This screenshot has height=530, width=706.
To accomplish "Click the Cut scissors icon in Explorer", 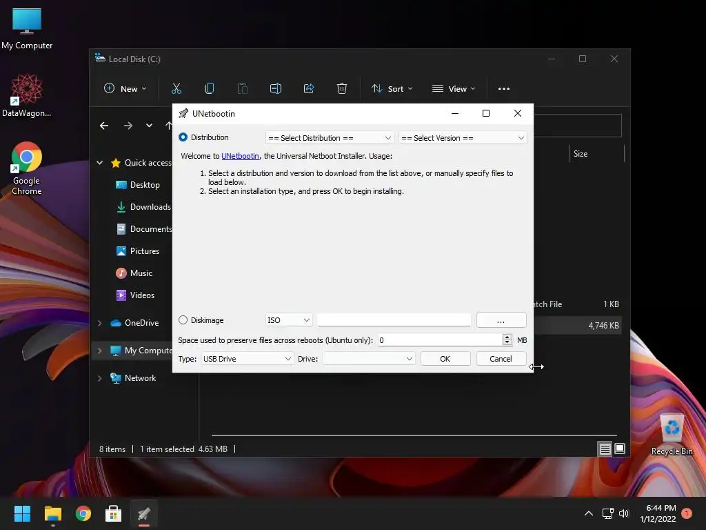I will 176,89.
